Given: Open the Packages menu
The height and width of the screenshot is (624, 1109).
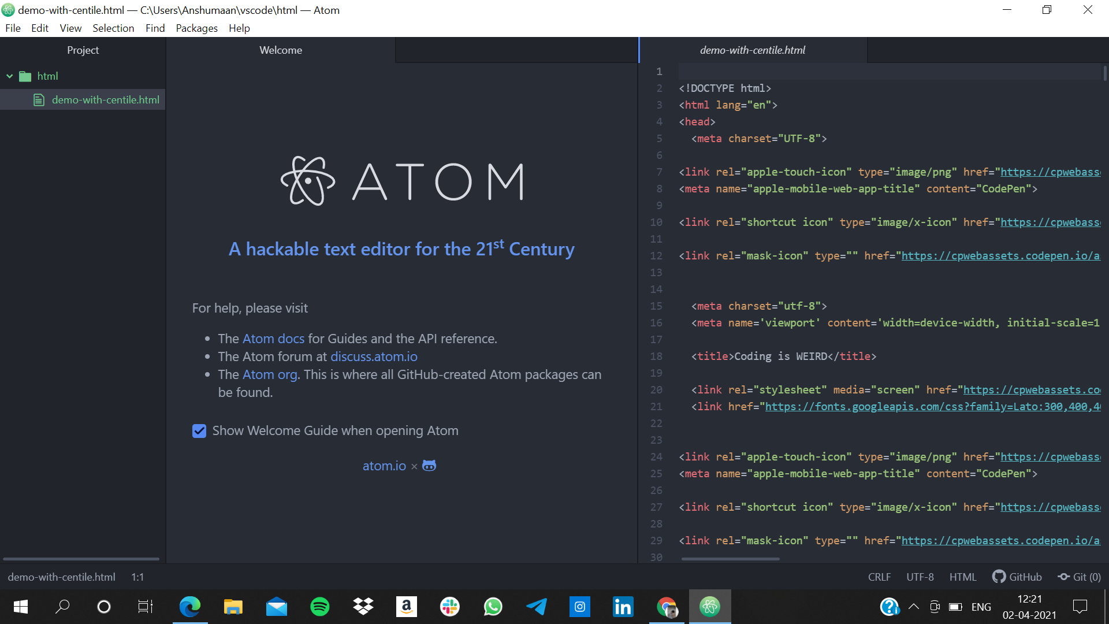Looking at the screenshot, I should (196, 28).
